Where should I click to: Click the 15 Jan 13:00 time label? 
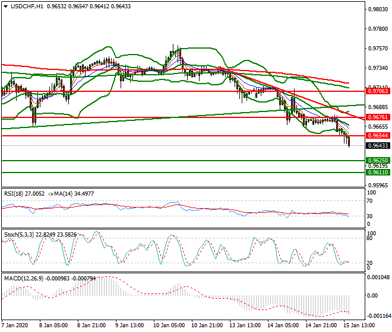pyautogui.click(x=359, y=325)
